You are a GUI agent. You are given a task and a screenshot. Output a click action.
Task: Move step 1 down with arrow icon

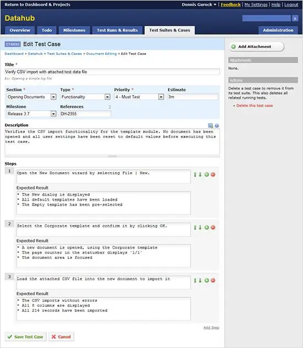200,174
